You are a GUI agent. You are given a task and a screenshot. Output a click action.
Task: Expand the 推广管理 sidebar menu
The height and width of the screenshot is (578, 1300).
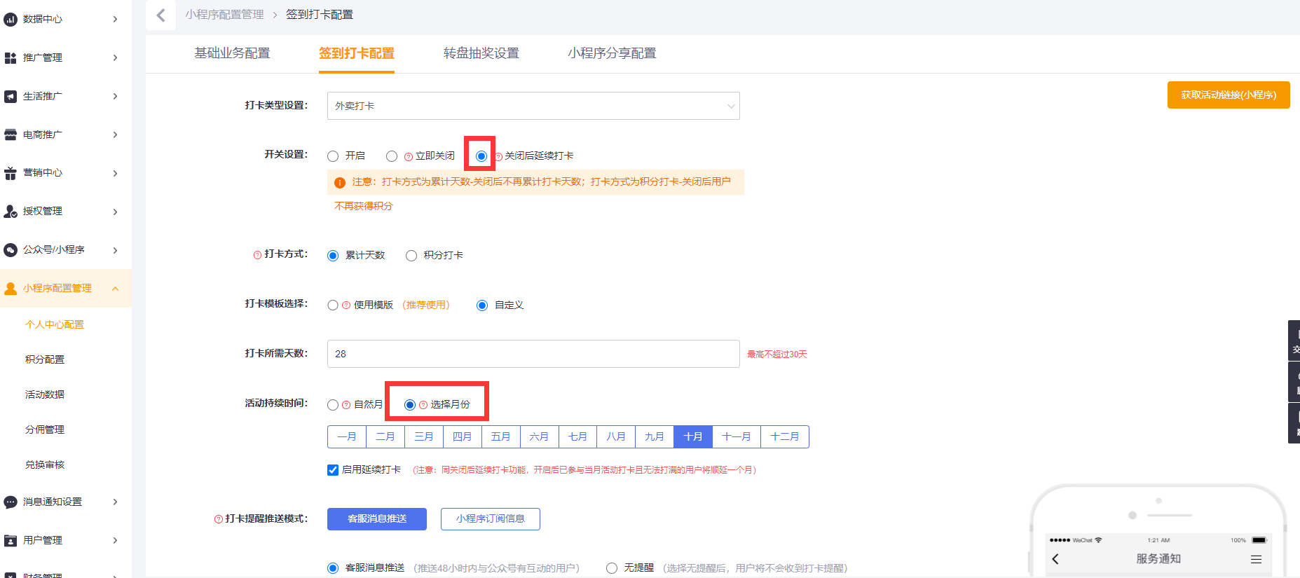(115, 58)
